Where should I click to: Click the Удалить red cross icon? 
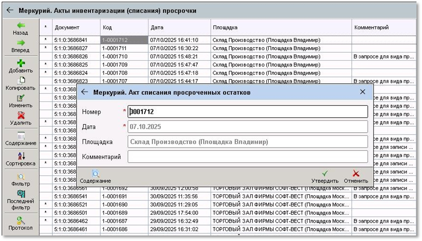20,115
